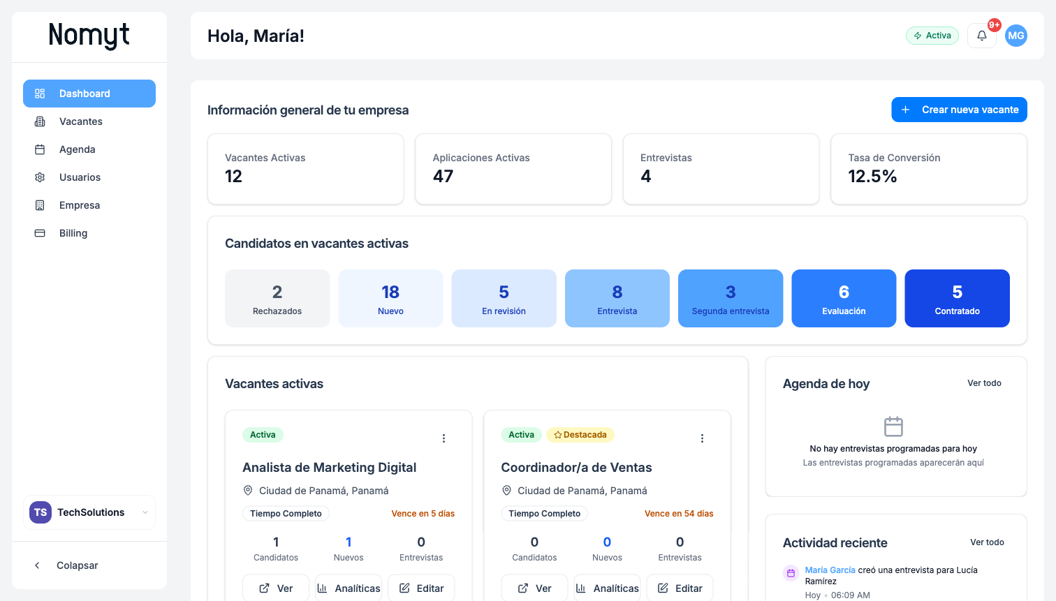Open the Billing section
Viewport: 1056px width, 601px height.
[x=73, y=233]
